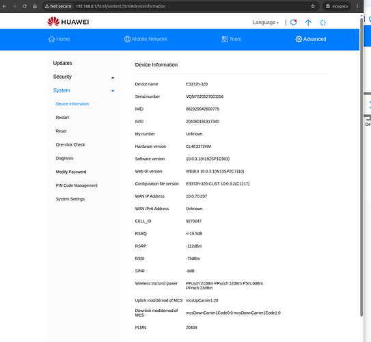This screenshot has width=371, height=342.
Task: Click device name value E3372h-320
Action: coord(197,84)
